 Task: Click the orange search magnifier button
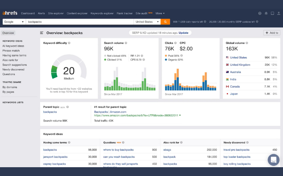(x=165, y=22)
